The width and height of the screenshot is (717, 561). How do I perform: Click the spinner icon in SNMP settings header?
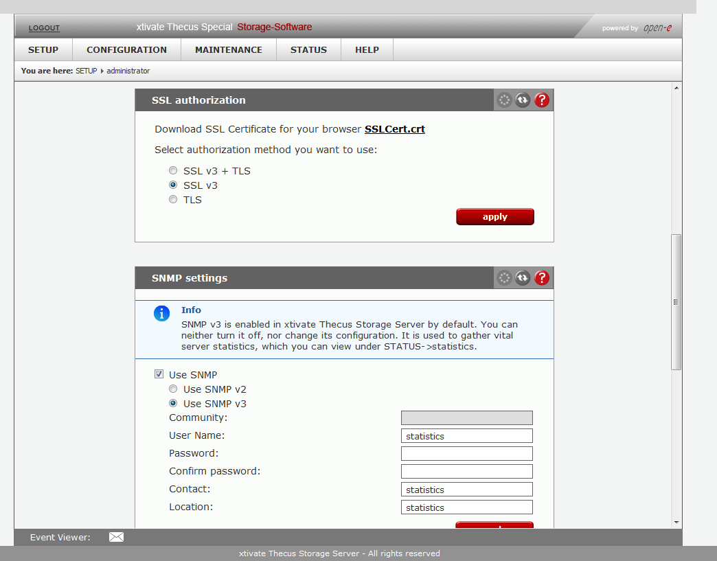pyautogui.click(x=504, y=278)
